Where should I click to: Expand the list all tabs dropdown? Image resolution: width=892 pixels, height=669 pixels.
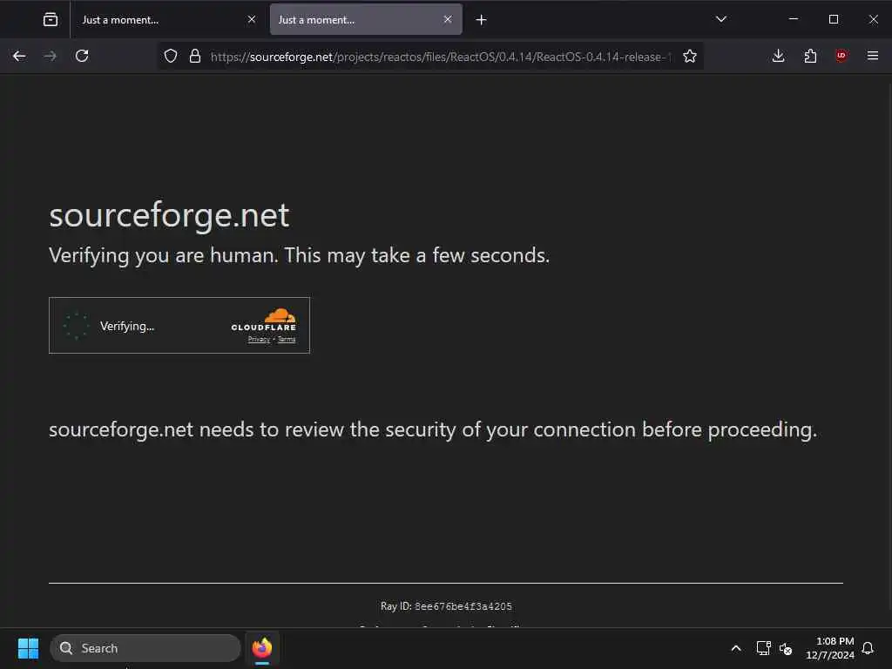point(721,19)
